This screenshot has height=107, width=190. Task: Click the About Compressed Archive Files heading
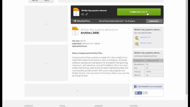87,53
